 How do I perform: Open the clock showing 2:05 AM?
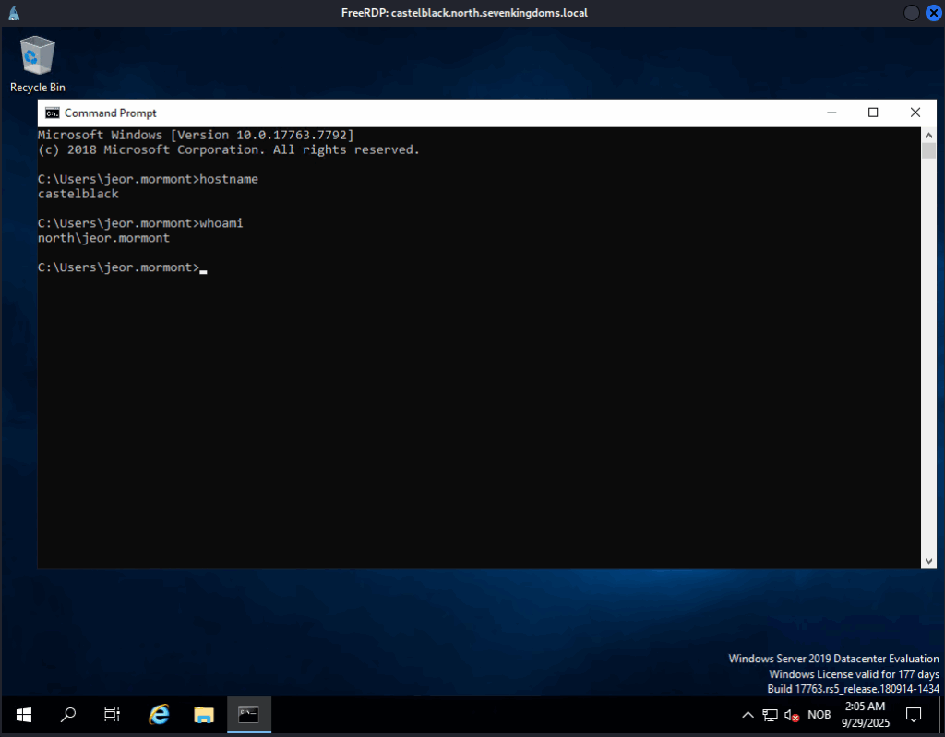point(867,714)
